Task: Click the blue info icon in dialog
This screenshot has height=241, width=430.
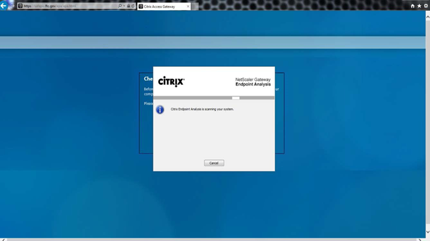Action: (160, 110)
